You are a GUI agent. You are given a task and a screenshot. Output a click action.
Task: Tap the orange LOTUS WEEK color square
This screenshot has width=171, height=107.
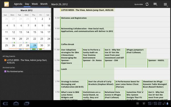tap(5, 60)
